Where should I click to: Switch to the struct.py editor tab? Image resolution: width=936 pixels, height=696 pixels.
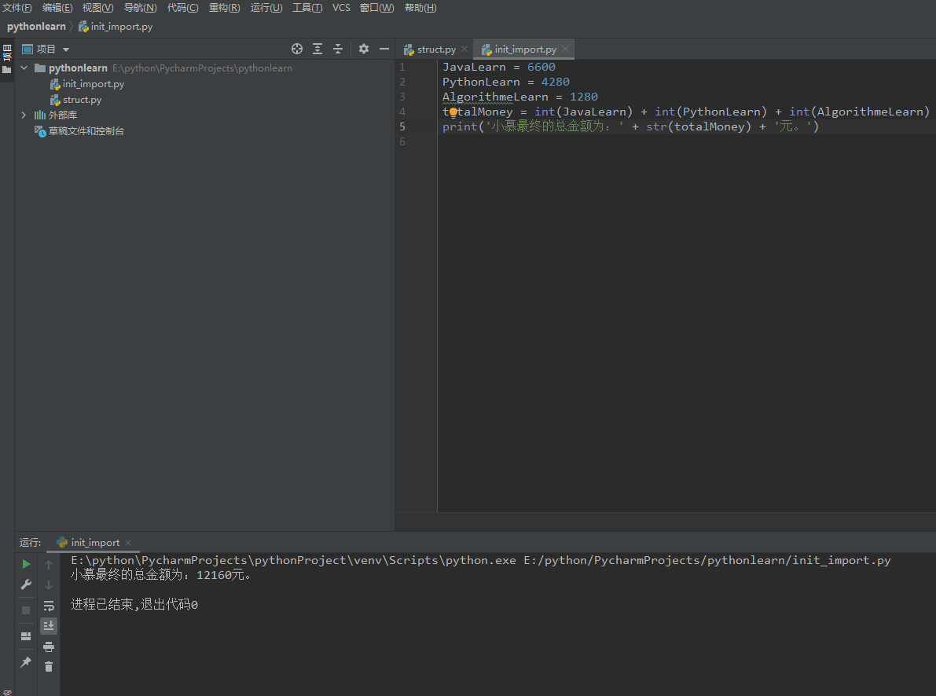pos(435,49)
